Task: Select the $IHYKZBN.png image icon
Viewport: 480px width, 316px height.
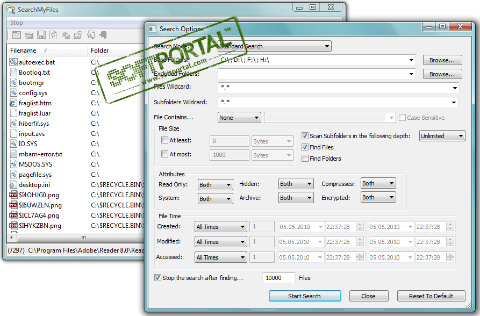Action: tap(13, 226)
